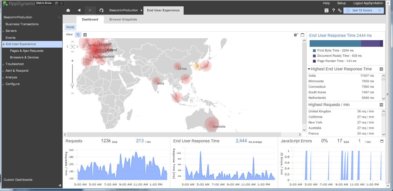This screenshot has height=191, width=393.
Task: Select the United Kingdom requests row
Action: tap(344, 112)
